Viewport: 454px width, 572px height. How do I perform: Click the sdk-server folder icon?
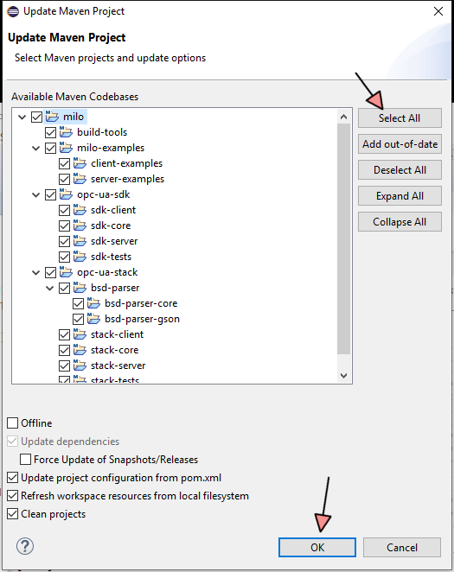(x=80, y=241)
